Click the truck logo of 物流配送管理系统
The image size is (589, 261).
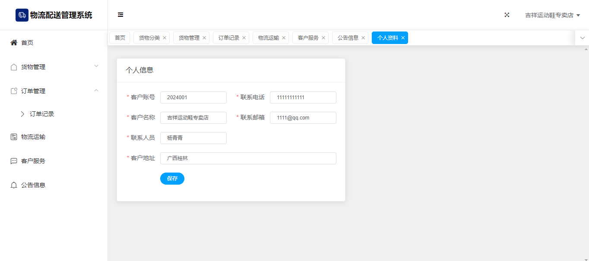22,15
